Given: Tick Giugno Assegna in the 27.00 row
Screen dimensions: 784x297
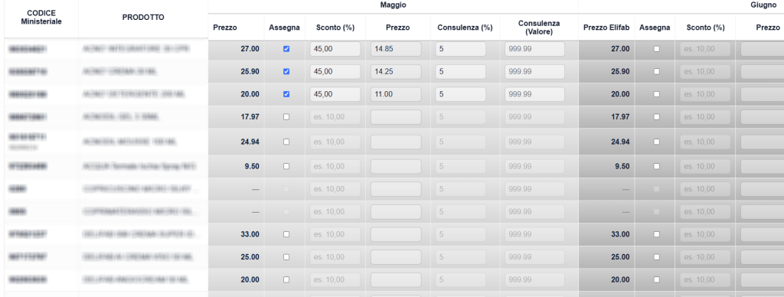Looking at the screenshot, I should [656, 49].
